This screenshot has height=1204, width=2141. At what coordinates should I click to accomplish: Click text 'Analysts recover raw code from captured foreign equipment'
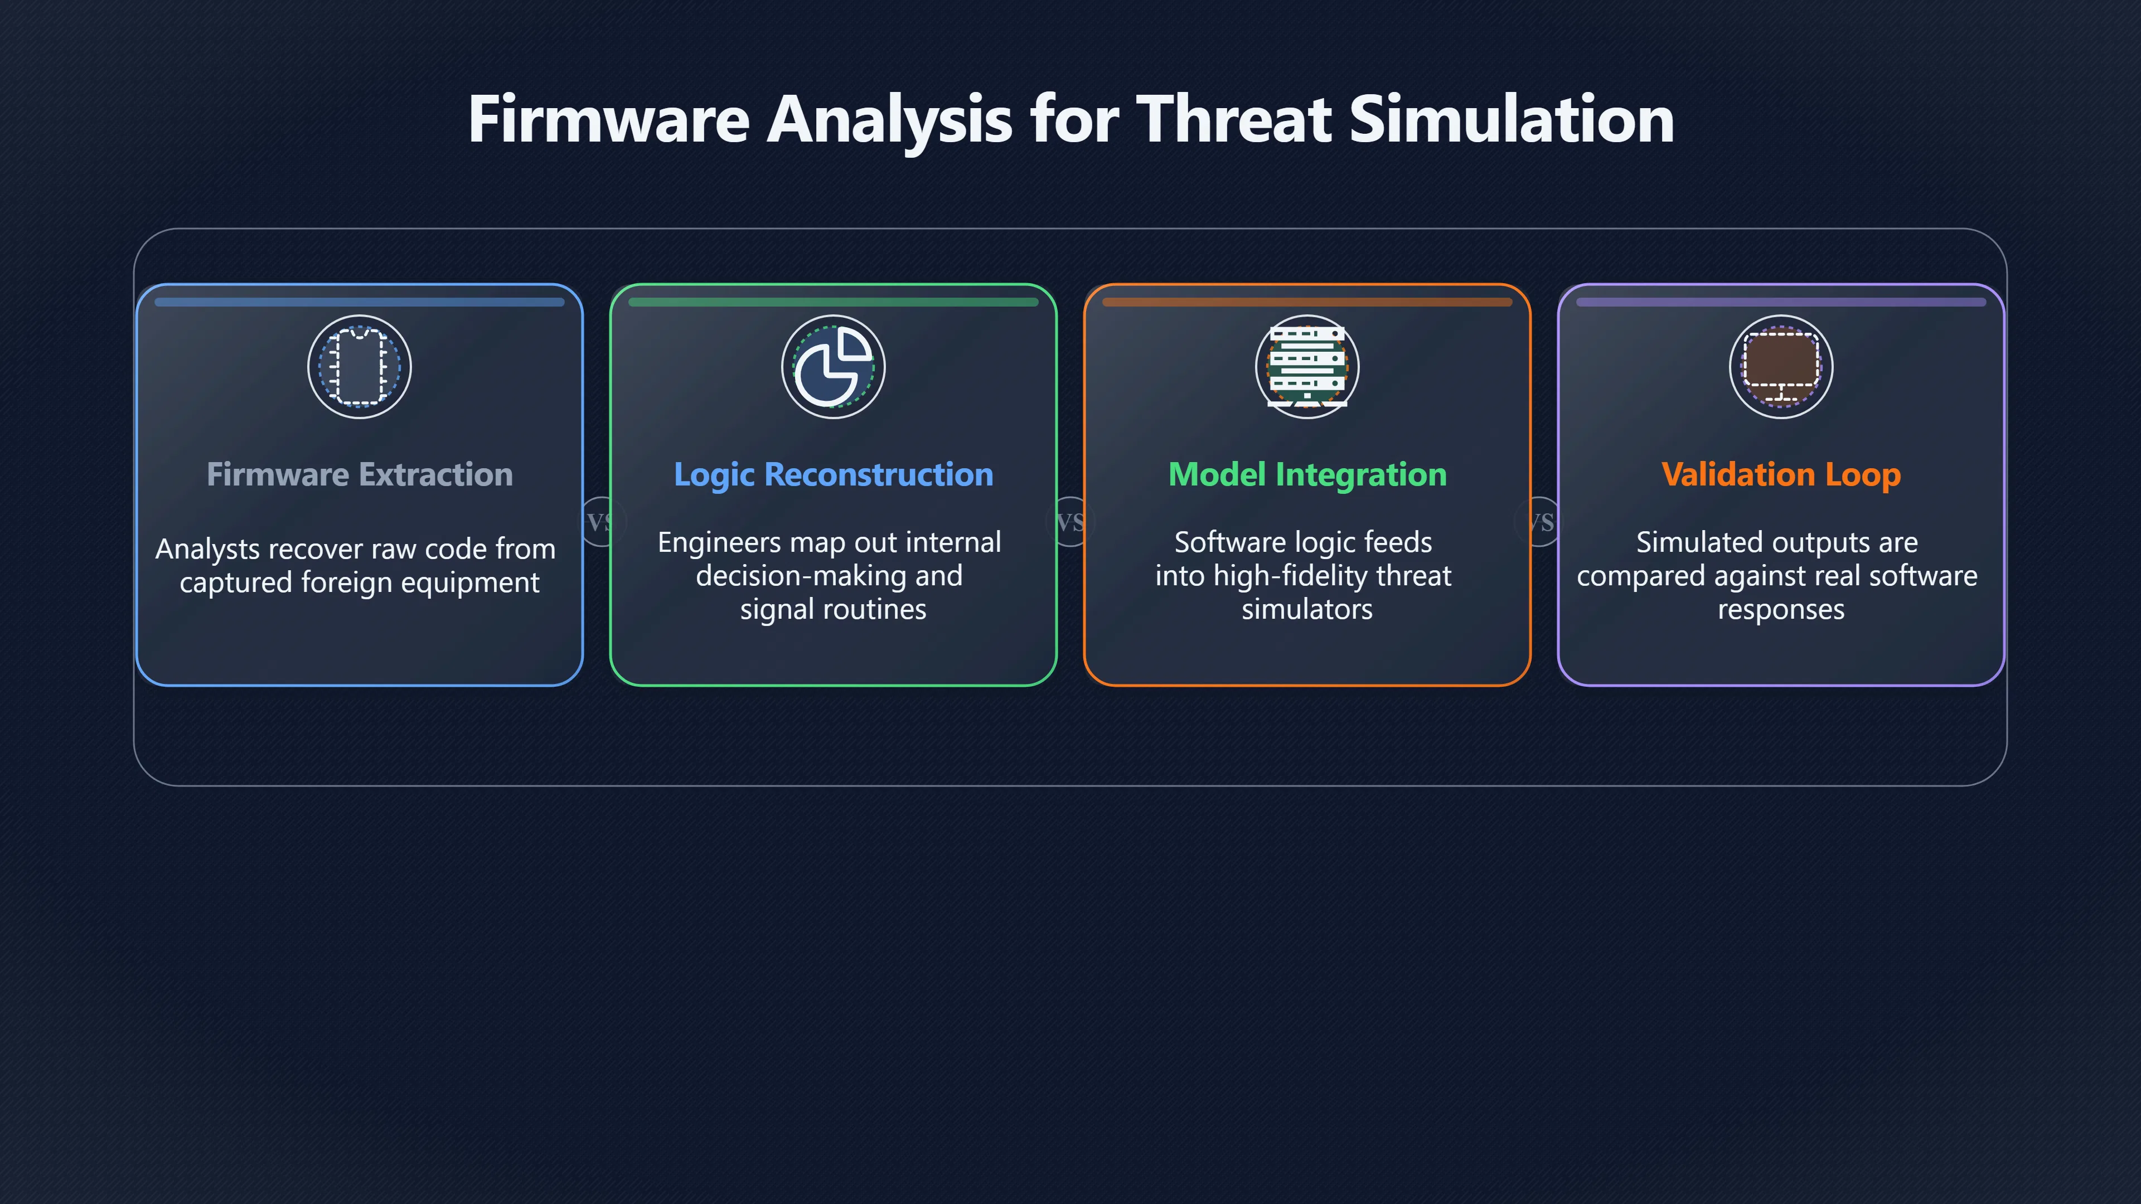coord(356,566)
